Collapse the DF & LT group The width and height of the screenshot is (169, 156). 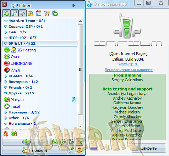(6, 44)
